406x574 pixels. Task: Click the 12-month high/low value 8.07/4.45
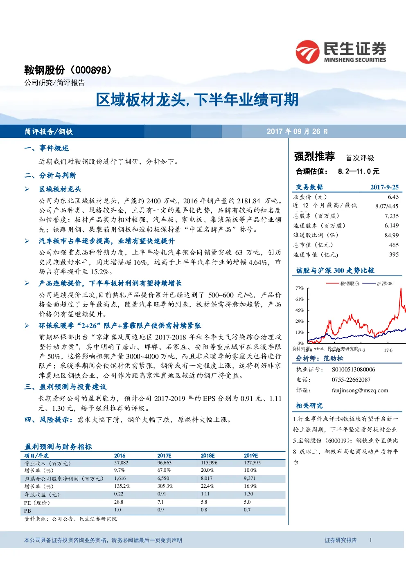[387, 206]
